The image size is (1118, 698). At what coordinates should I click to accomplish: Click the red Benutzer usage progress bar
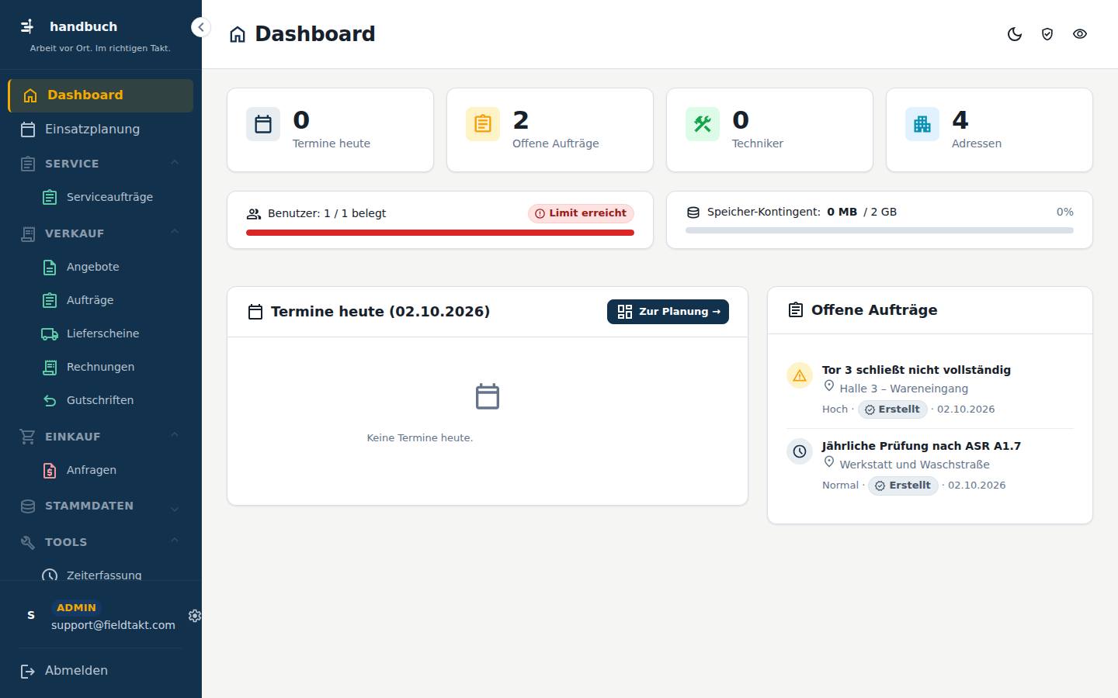[x=440, y=233]
